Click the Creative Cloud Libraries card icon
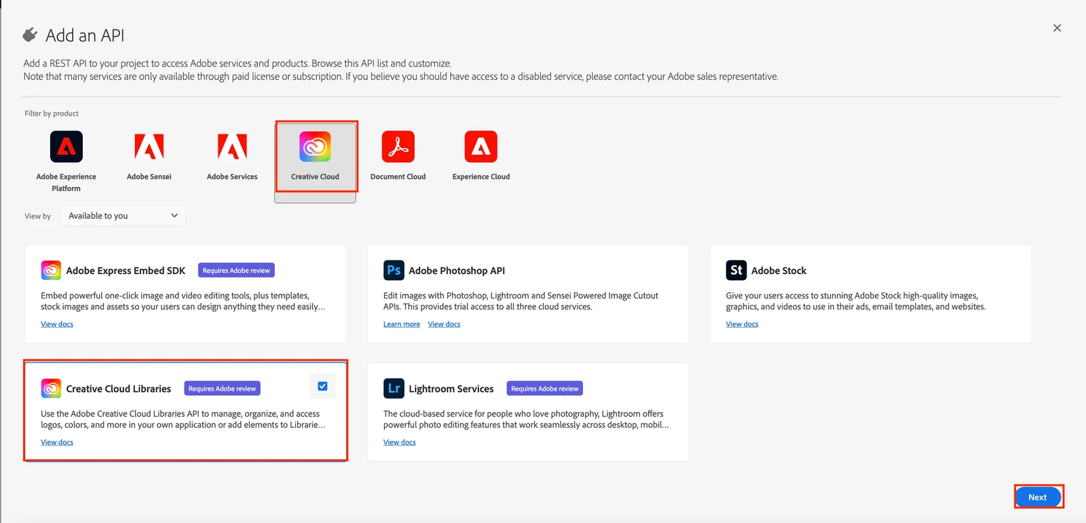Image resolution: width=1086 pixels, height=523 pixels. pos(51,389)
